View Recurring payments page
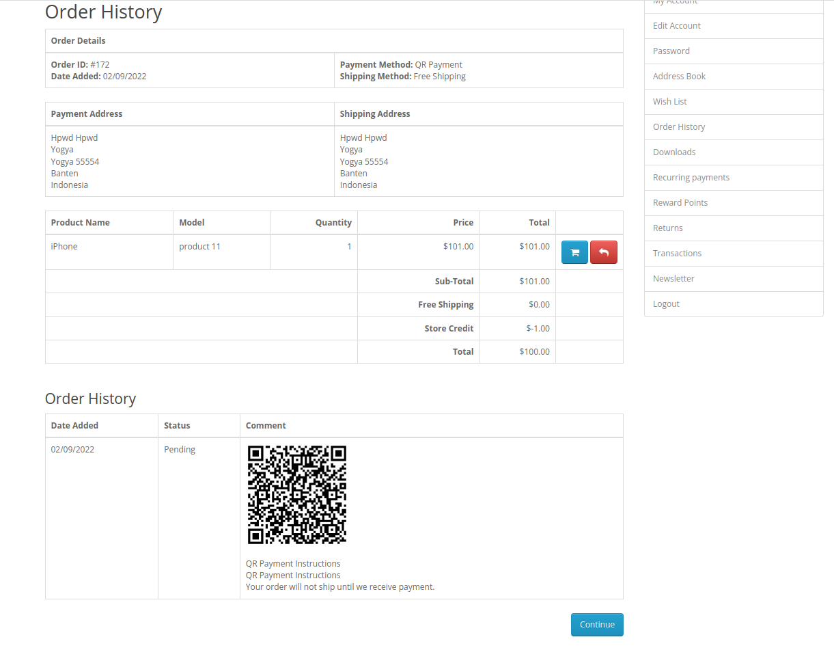This screenshot has height=650, width=834. point(691,178)
